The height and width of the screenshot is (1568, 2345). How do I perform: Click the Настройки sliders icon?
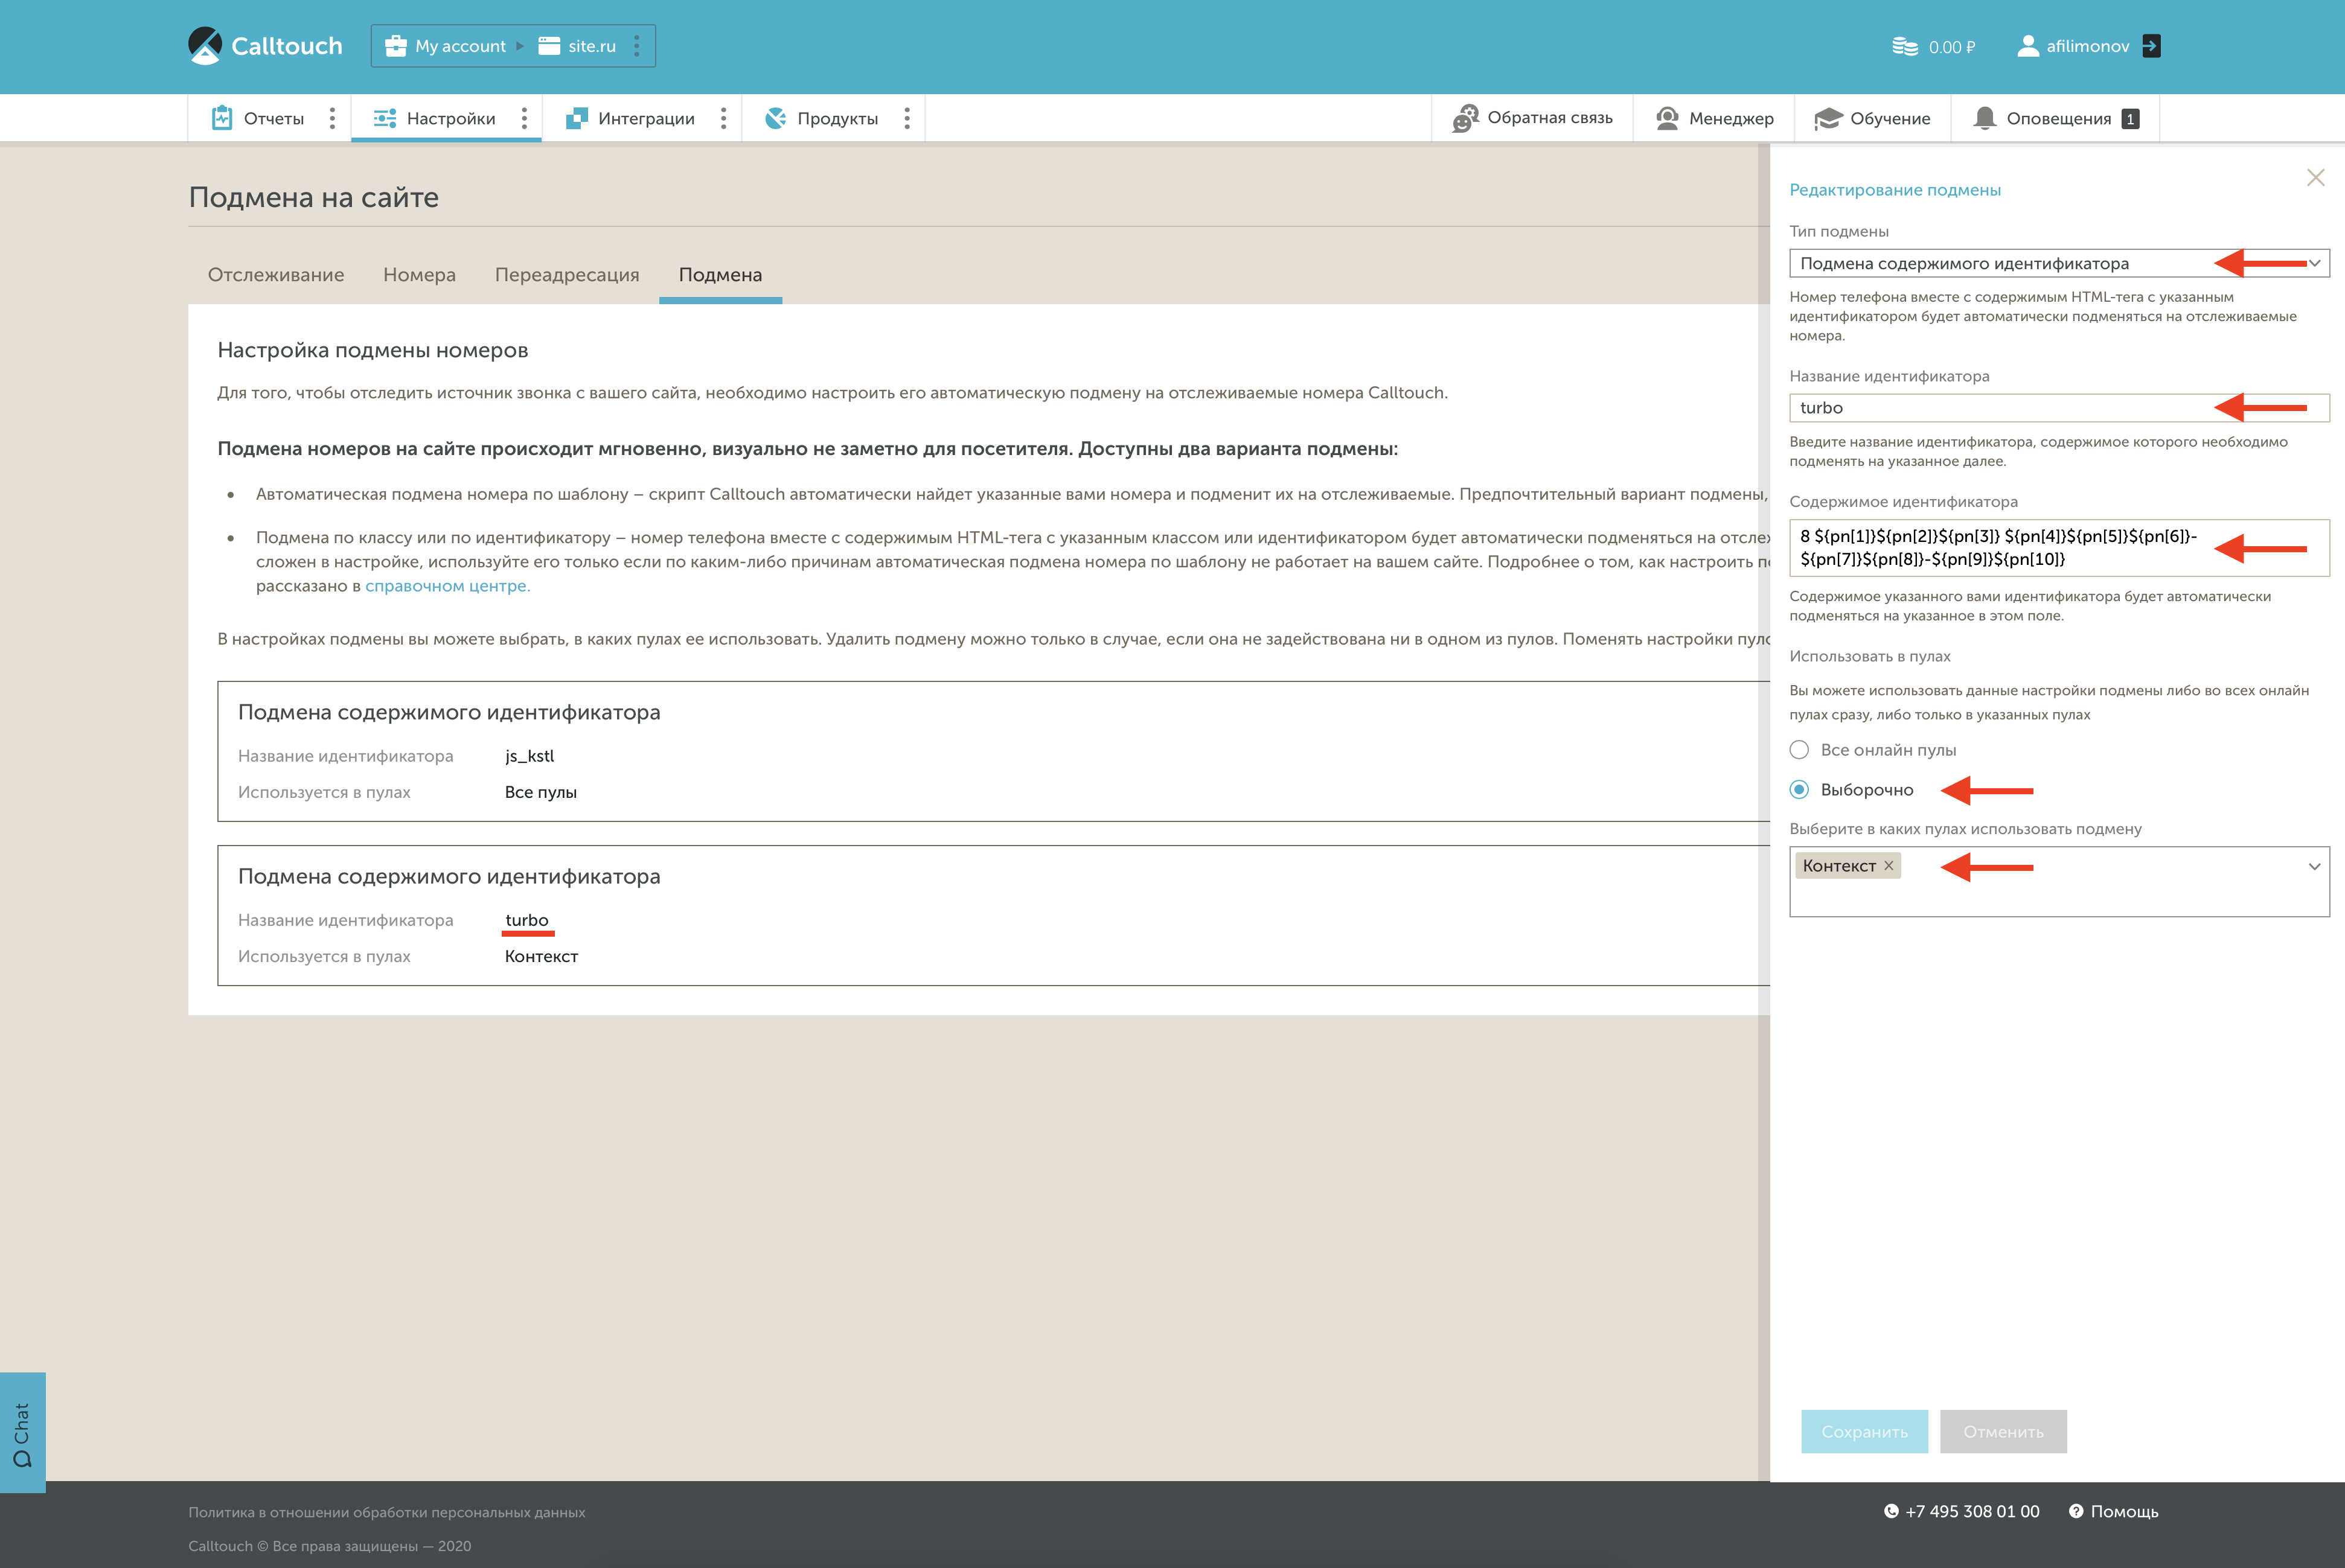[385, 118]
